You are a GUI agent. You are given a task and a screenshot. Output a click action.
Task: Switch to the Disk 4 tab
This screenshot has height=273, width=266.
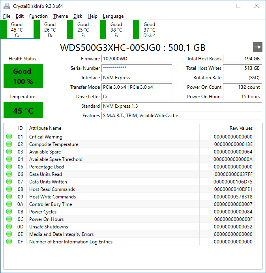click(x=149, y=30)
